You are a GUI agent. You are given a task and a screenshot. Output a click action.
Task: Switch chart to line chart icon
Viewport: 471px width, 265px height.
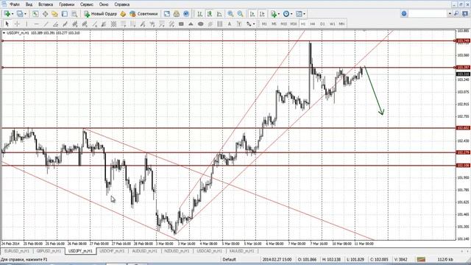pos(219,14)
